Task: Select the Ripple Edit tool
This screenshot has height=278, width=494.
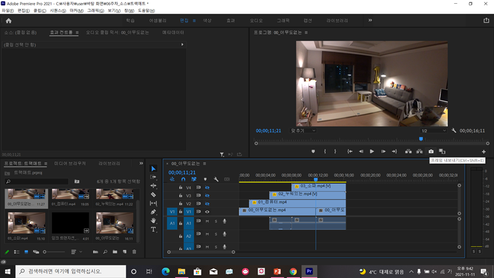Action: coord(153,185)
